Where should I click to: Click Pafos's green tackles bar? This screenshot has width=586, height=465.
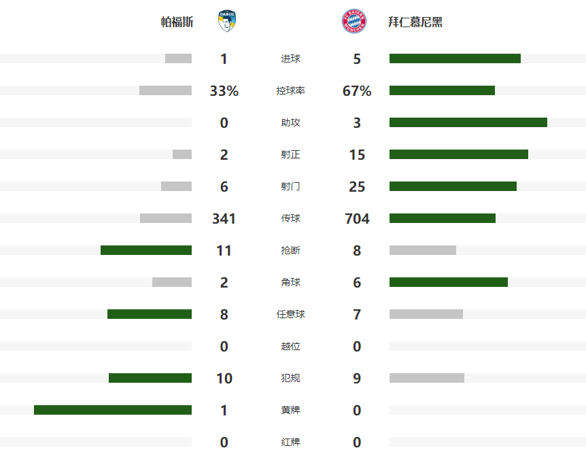click(146, 250)
